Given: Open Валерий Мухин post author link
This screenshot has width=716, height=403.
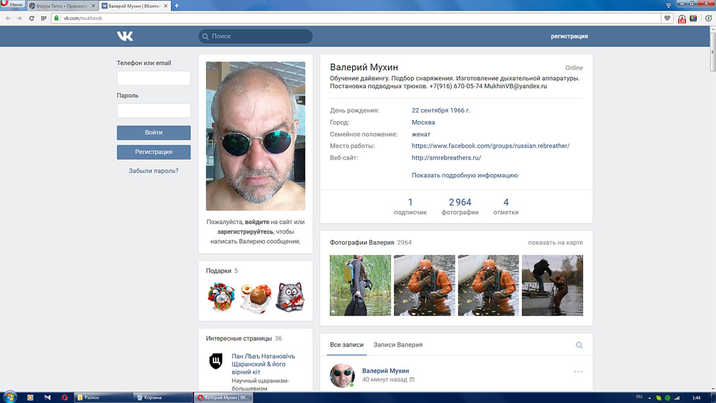Looking at the screenshot, I should 385,371.
